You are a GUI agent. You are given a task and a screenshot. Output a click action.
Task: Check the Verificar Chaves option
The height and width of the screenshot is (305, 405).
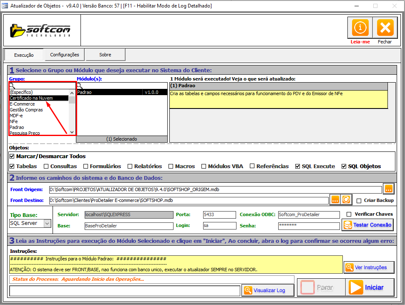point(349,214)
